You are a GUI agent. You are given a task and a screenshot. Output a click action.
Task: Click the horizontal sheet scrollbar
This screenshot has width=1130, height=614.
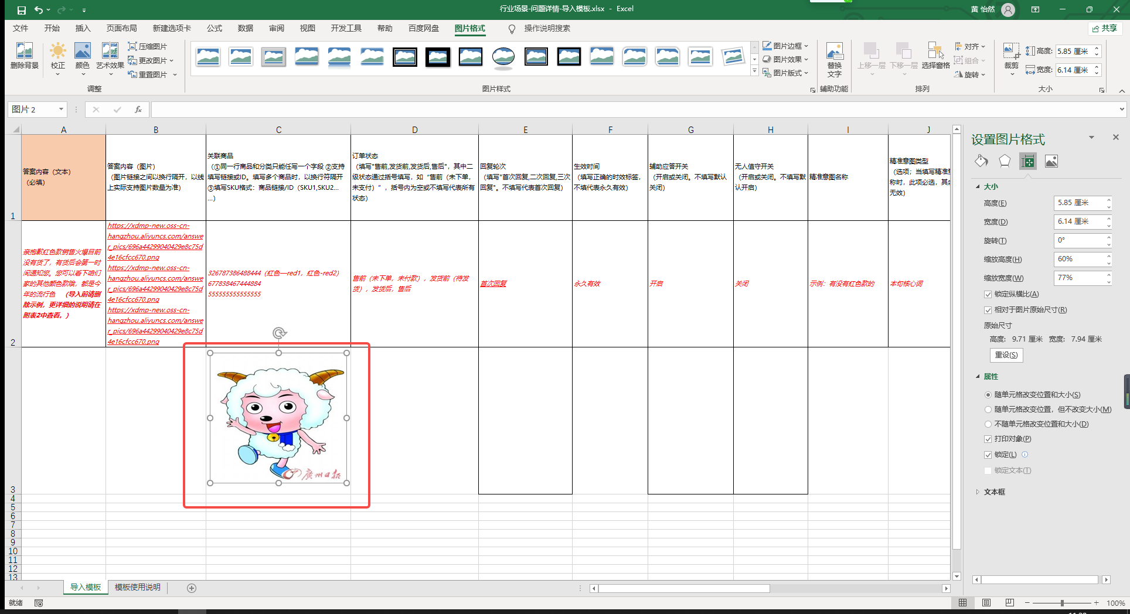point(683,588)
